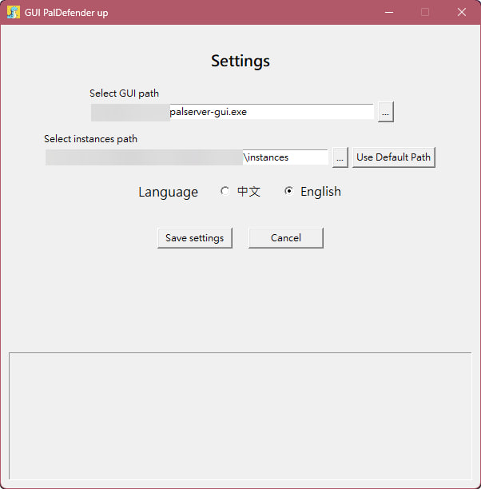The image size is (481, 489).
Task: Click the empty log output box at bottom
Action: (240, 415)
